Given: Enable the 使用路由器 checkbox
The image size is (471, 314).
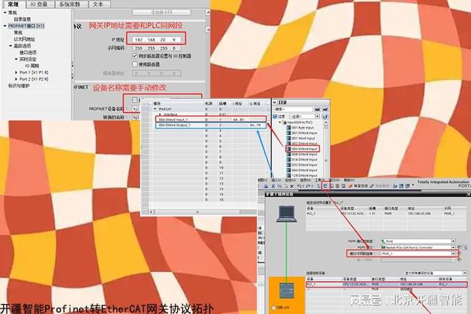Looking at the screenshot, I should 135,64.
